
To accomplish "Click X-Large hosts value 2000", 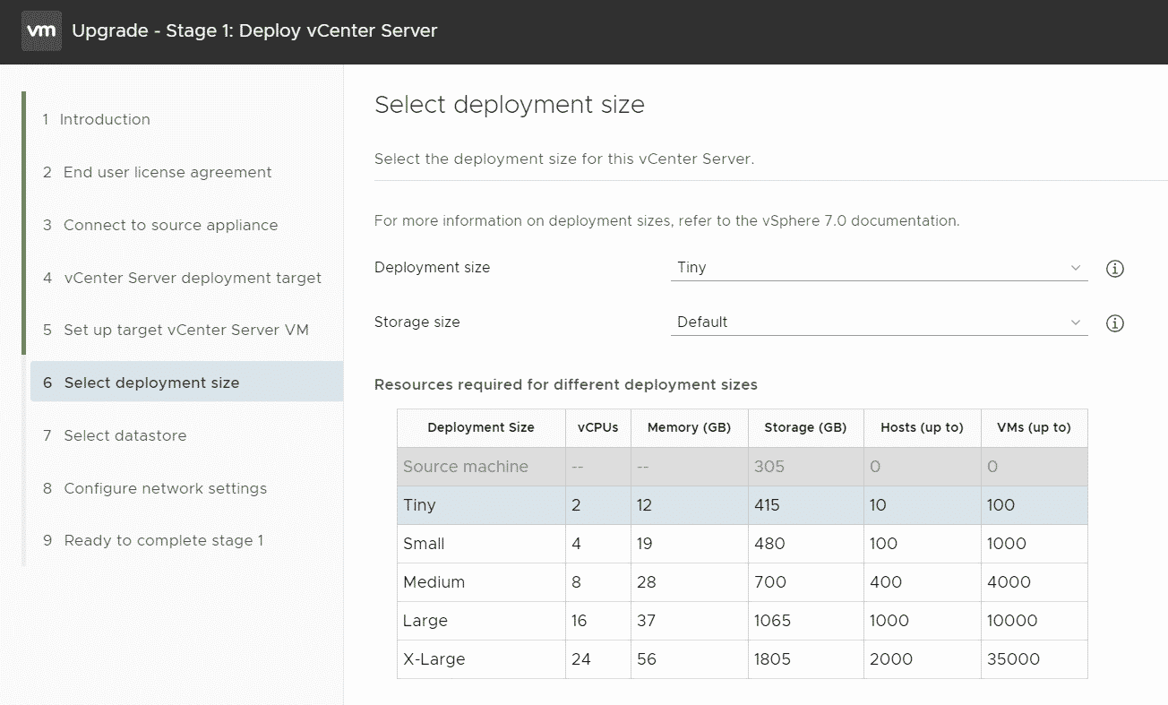I will pos(891,659).
